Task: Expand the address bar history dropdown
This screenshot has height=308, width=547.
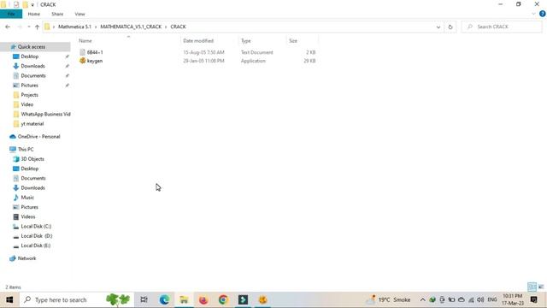Action: [x=438, y=27]
